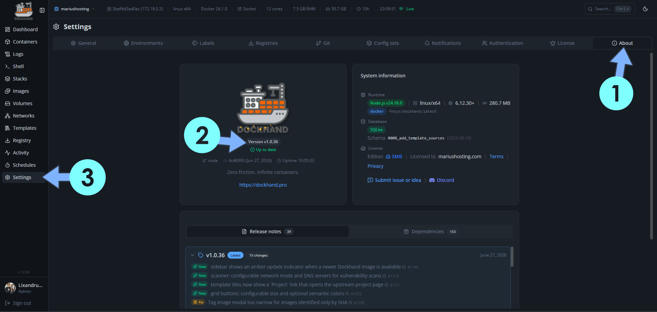Toggle dark mode with the moon icon
This screenshot has width=657, height=312.
tap(645, 9)
